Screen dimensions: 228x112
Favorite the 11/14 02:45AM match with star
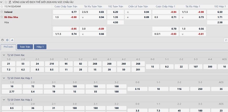[x=2, y=7]
